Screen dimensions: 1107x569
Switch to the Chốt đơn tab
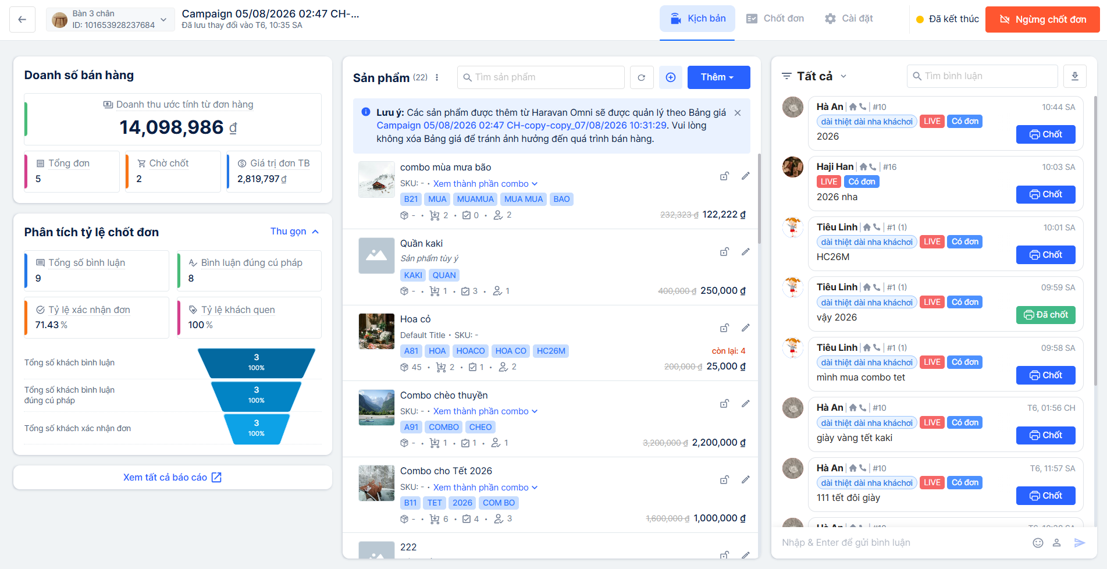click(775, 19)
